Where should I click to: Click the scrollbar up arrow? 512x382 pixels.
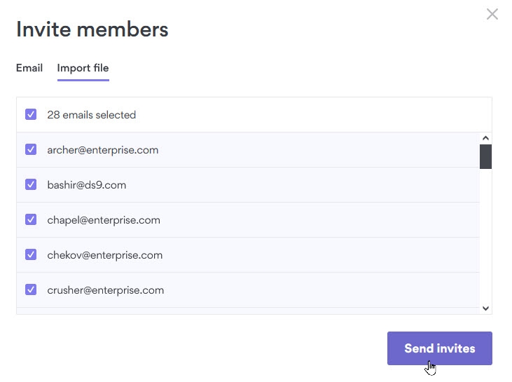485,138
